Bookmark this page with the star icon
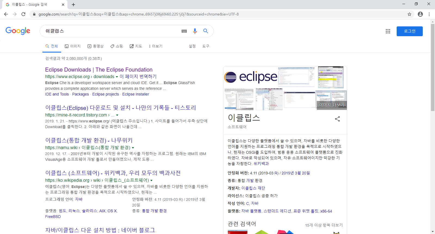 (x=409, y=14)
